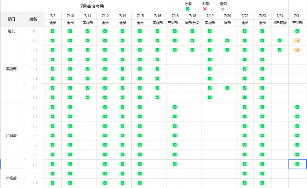Screen dimensions: 307x188
Task: Click 7/18 header above 产品部
Action: (x=175, y=16)
